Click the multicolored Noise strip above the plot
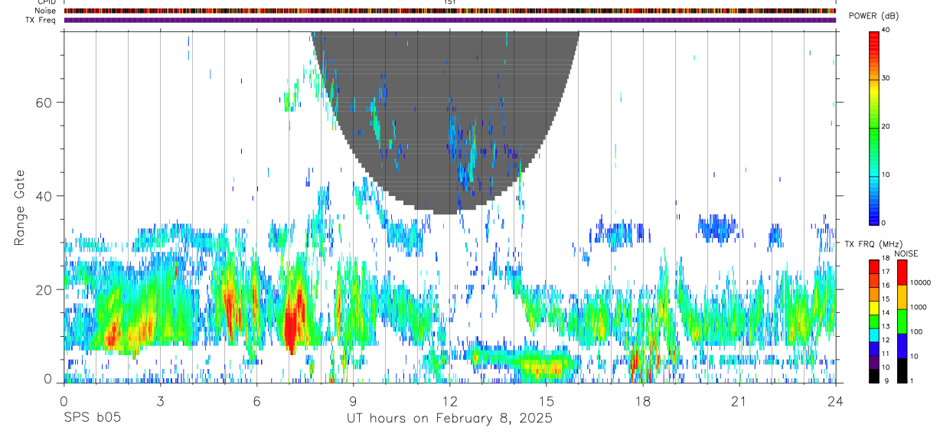Viewport: 940px width, 434px height. pos(450,11)
